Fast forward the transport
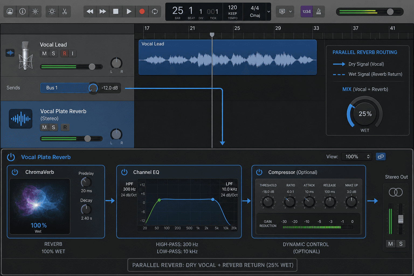 coord(103,12)
